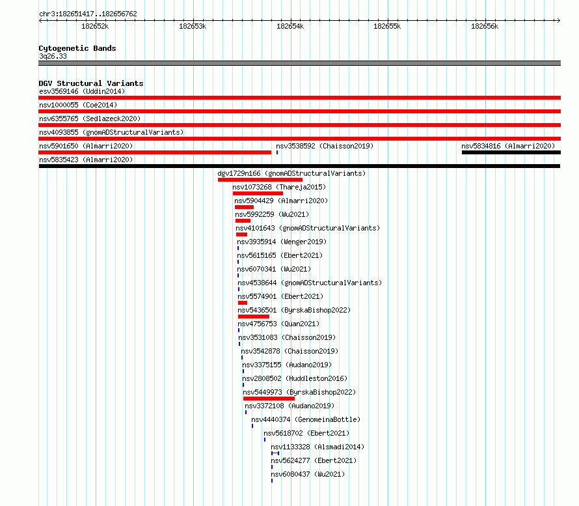
Task: Click nsv3538592 (Chaisson2019) label
Action: (x=325, y=146)
